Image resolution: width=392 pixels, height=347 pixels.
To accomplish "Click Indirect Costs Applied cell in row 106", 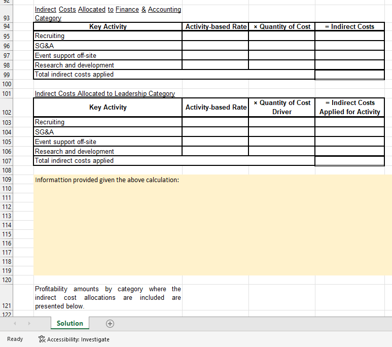I will click(x=349, y=151).
